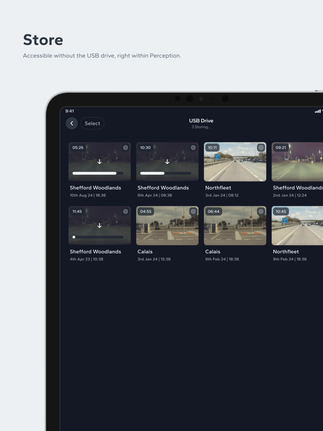The width and height of the screenshot is (323, 431).
Task: Click the 10:30 duration badge
Action: pos(145,148)
